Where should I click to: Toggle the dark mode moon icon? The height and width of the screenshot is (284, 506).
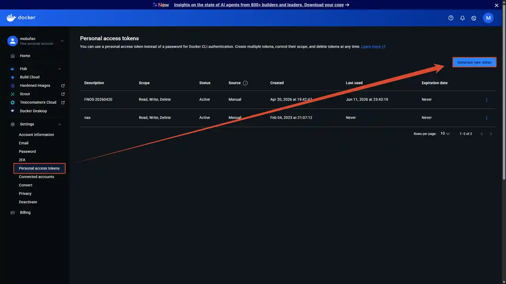[x=474, y=18]
